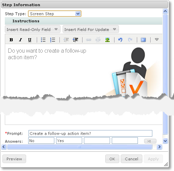Open the Step Type combo box
Image resolution: width=174 pixels, height=171 pixels.
(x=55, y=14)
